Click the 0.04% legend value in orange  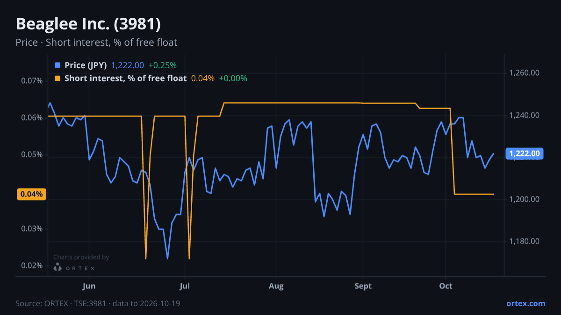pos(203,78)
